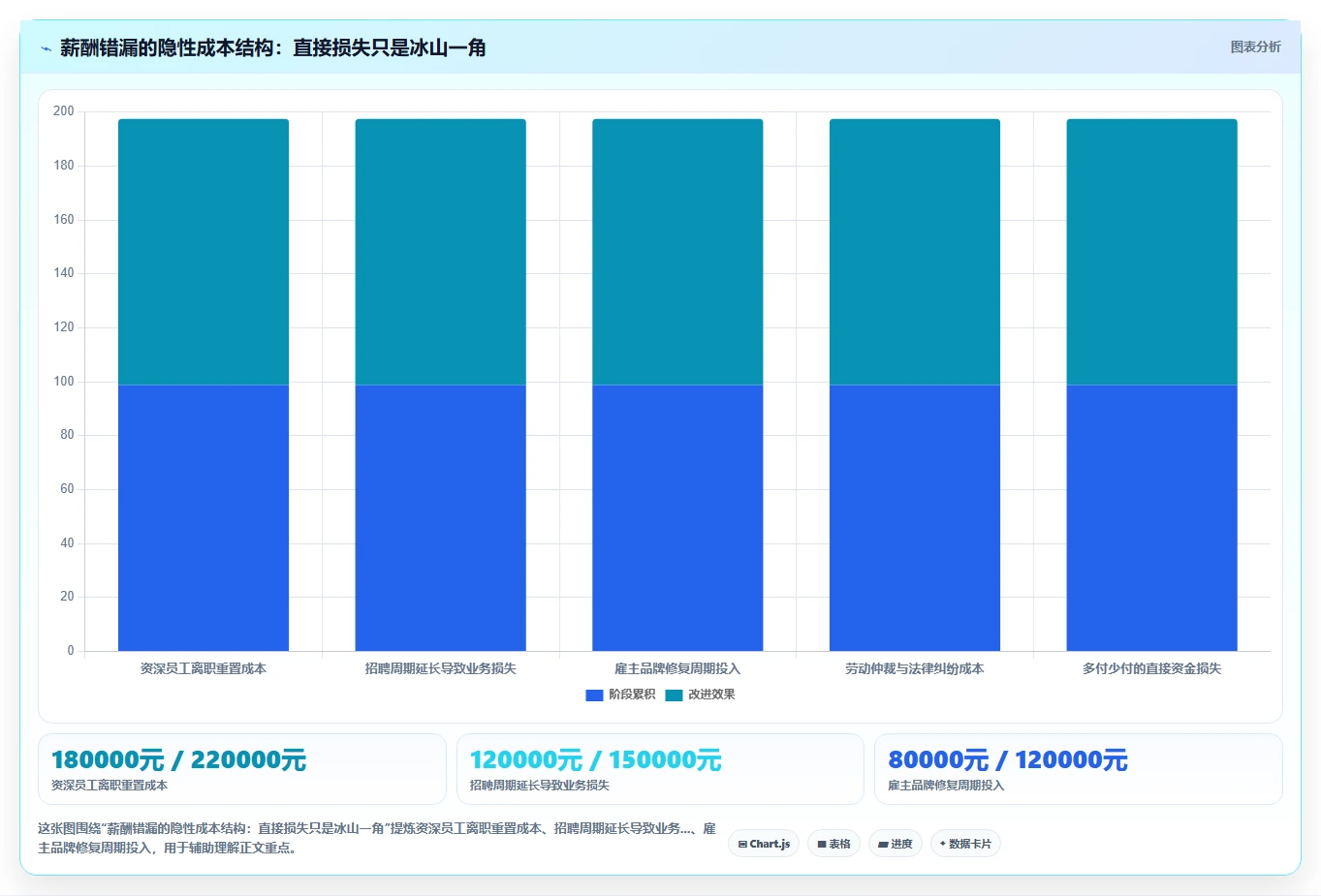Click the teal bar for 多付少付的直接资金损失
Screen dimensions: 1321x896
1152,252
